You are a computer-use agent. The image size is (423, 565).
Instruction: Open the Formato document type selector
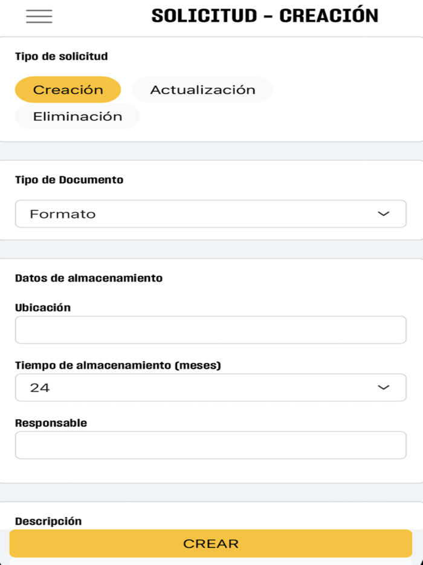210,214
